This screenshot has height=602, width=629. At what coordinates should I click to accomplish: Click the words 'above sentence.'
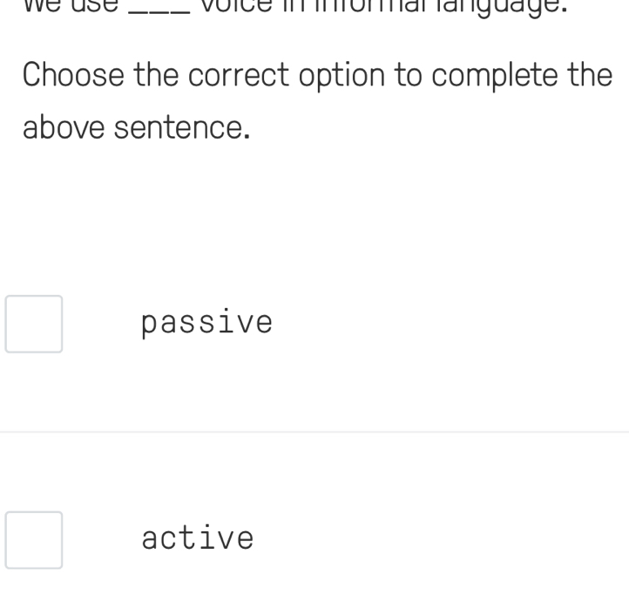pyautogui.click(x=137, y=127)
